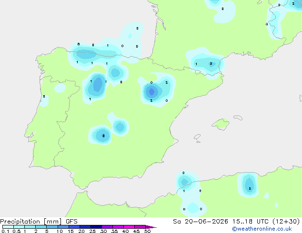Screen dimensions: 302x233
Task: Click the Ibiza island outline
Action: pos(197,137)
